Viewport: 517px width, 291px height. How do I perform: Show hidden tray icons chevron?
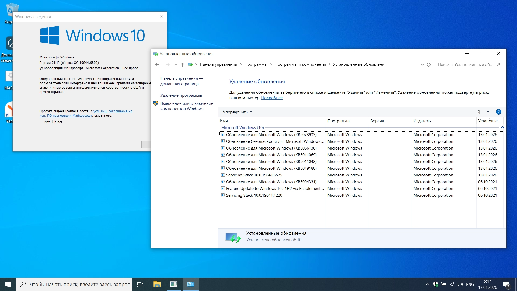(427, 284)
